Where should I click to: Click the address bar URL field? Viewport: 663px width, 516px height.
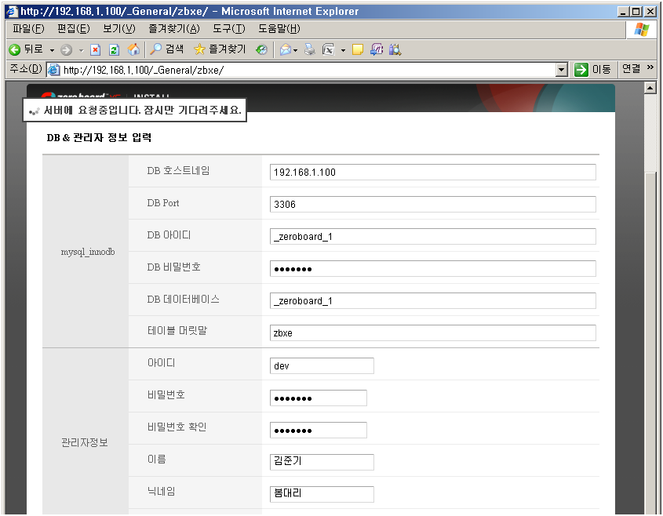point(308,70)
